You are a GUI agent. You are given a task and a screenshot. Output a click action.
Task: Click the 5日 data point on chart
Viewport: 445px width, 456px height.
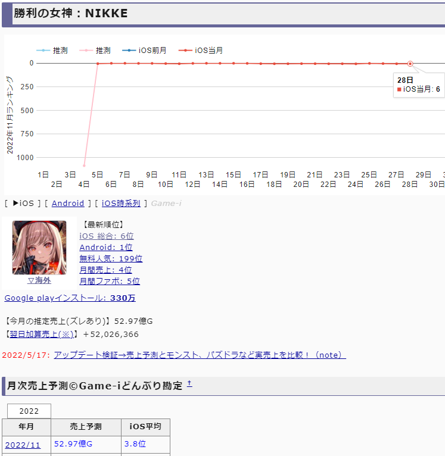tap(98, 63)
